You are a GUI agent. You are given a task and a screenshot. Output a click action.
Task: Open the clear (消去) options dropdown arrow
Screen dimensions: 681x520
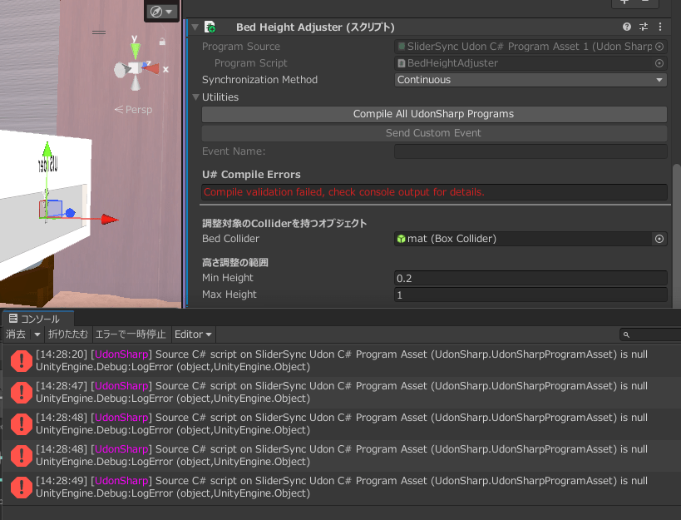pos(37,334)
